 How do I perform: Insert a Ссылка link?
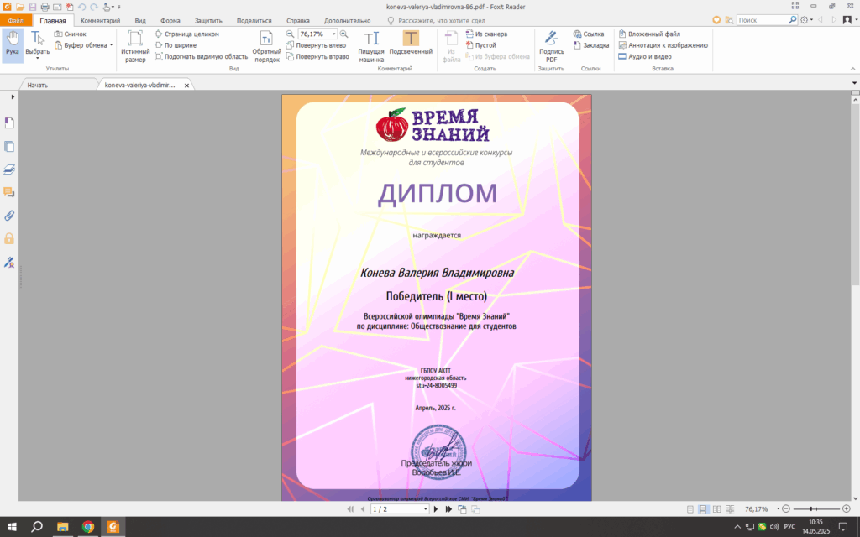coord(589,34)
